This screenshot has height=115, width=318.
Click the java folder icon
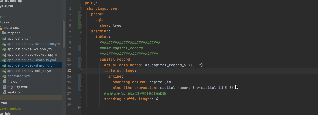(x=1, y=22)
